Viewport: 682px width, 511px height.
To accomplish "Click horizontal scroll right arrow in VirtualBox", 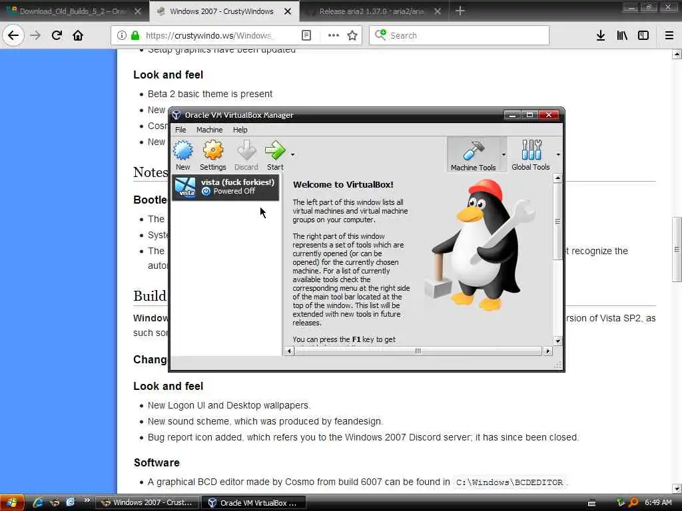I will pos(547,351).
